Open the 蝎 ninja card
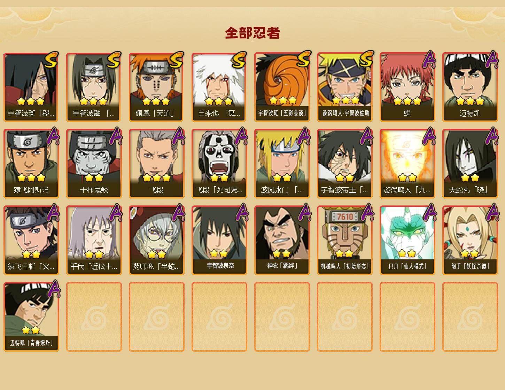This screenshot has width=505, height=390. [407, 87]
